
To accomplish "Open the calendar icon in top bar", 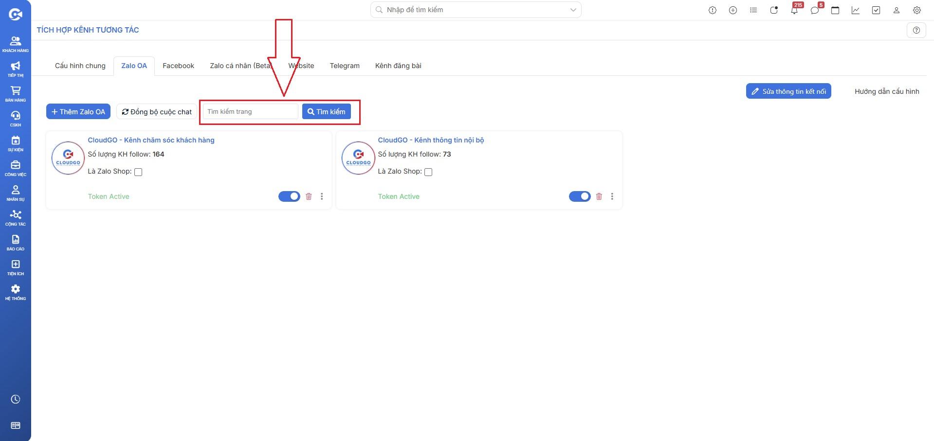I will point(835,10).
